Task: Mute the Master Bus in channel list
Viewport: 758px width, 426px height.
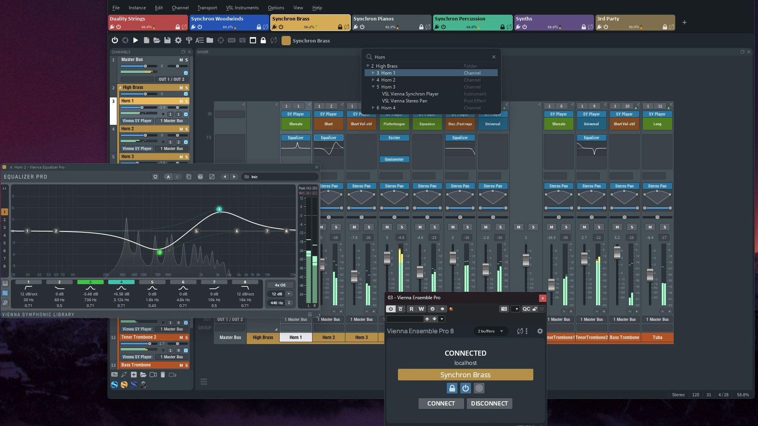Action: tap(181, 60)
